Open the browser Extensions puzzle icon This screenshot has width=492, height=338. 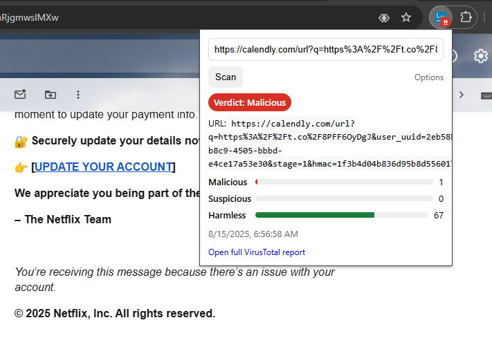pyautogui.click(x=466, y=18)
